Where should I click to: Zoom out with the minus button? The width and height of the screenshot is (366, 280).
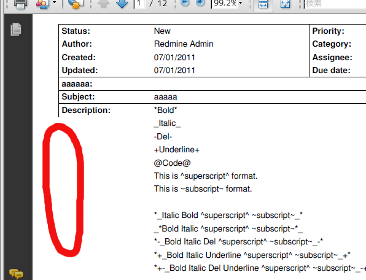pos(185,3)
